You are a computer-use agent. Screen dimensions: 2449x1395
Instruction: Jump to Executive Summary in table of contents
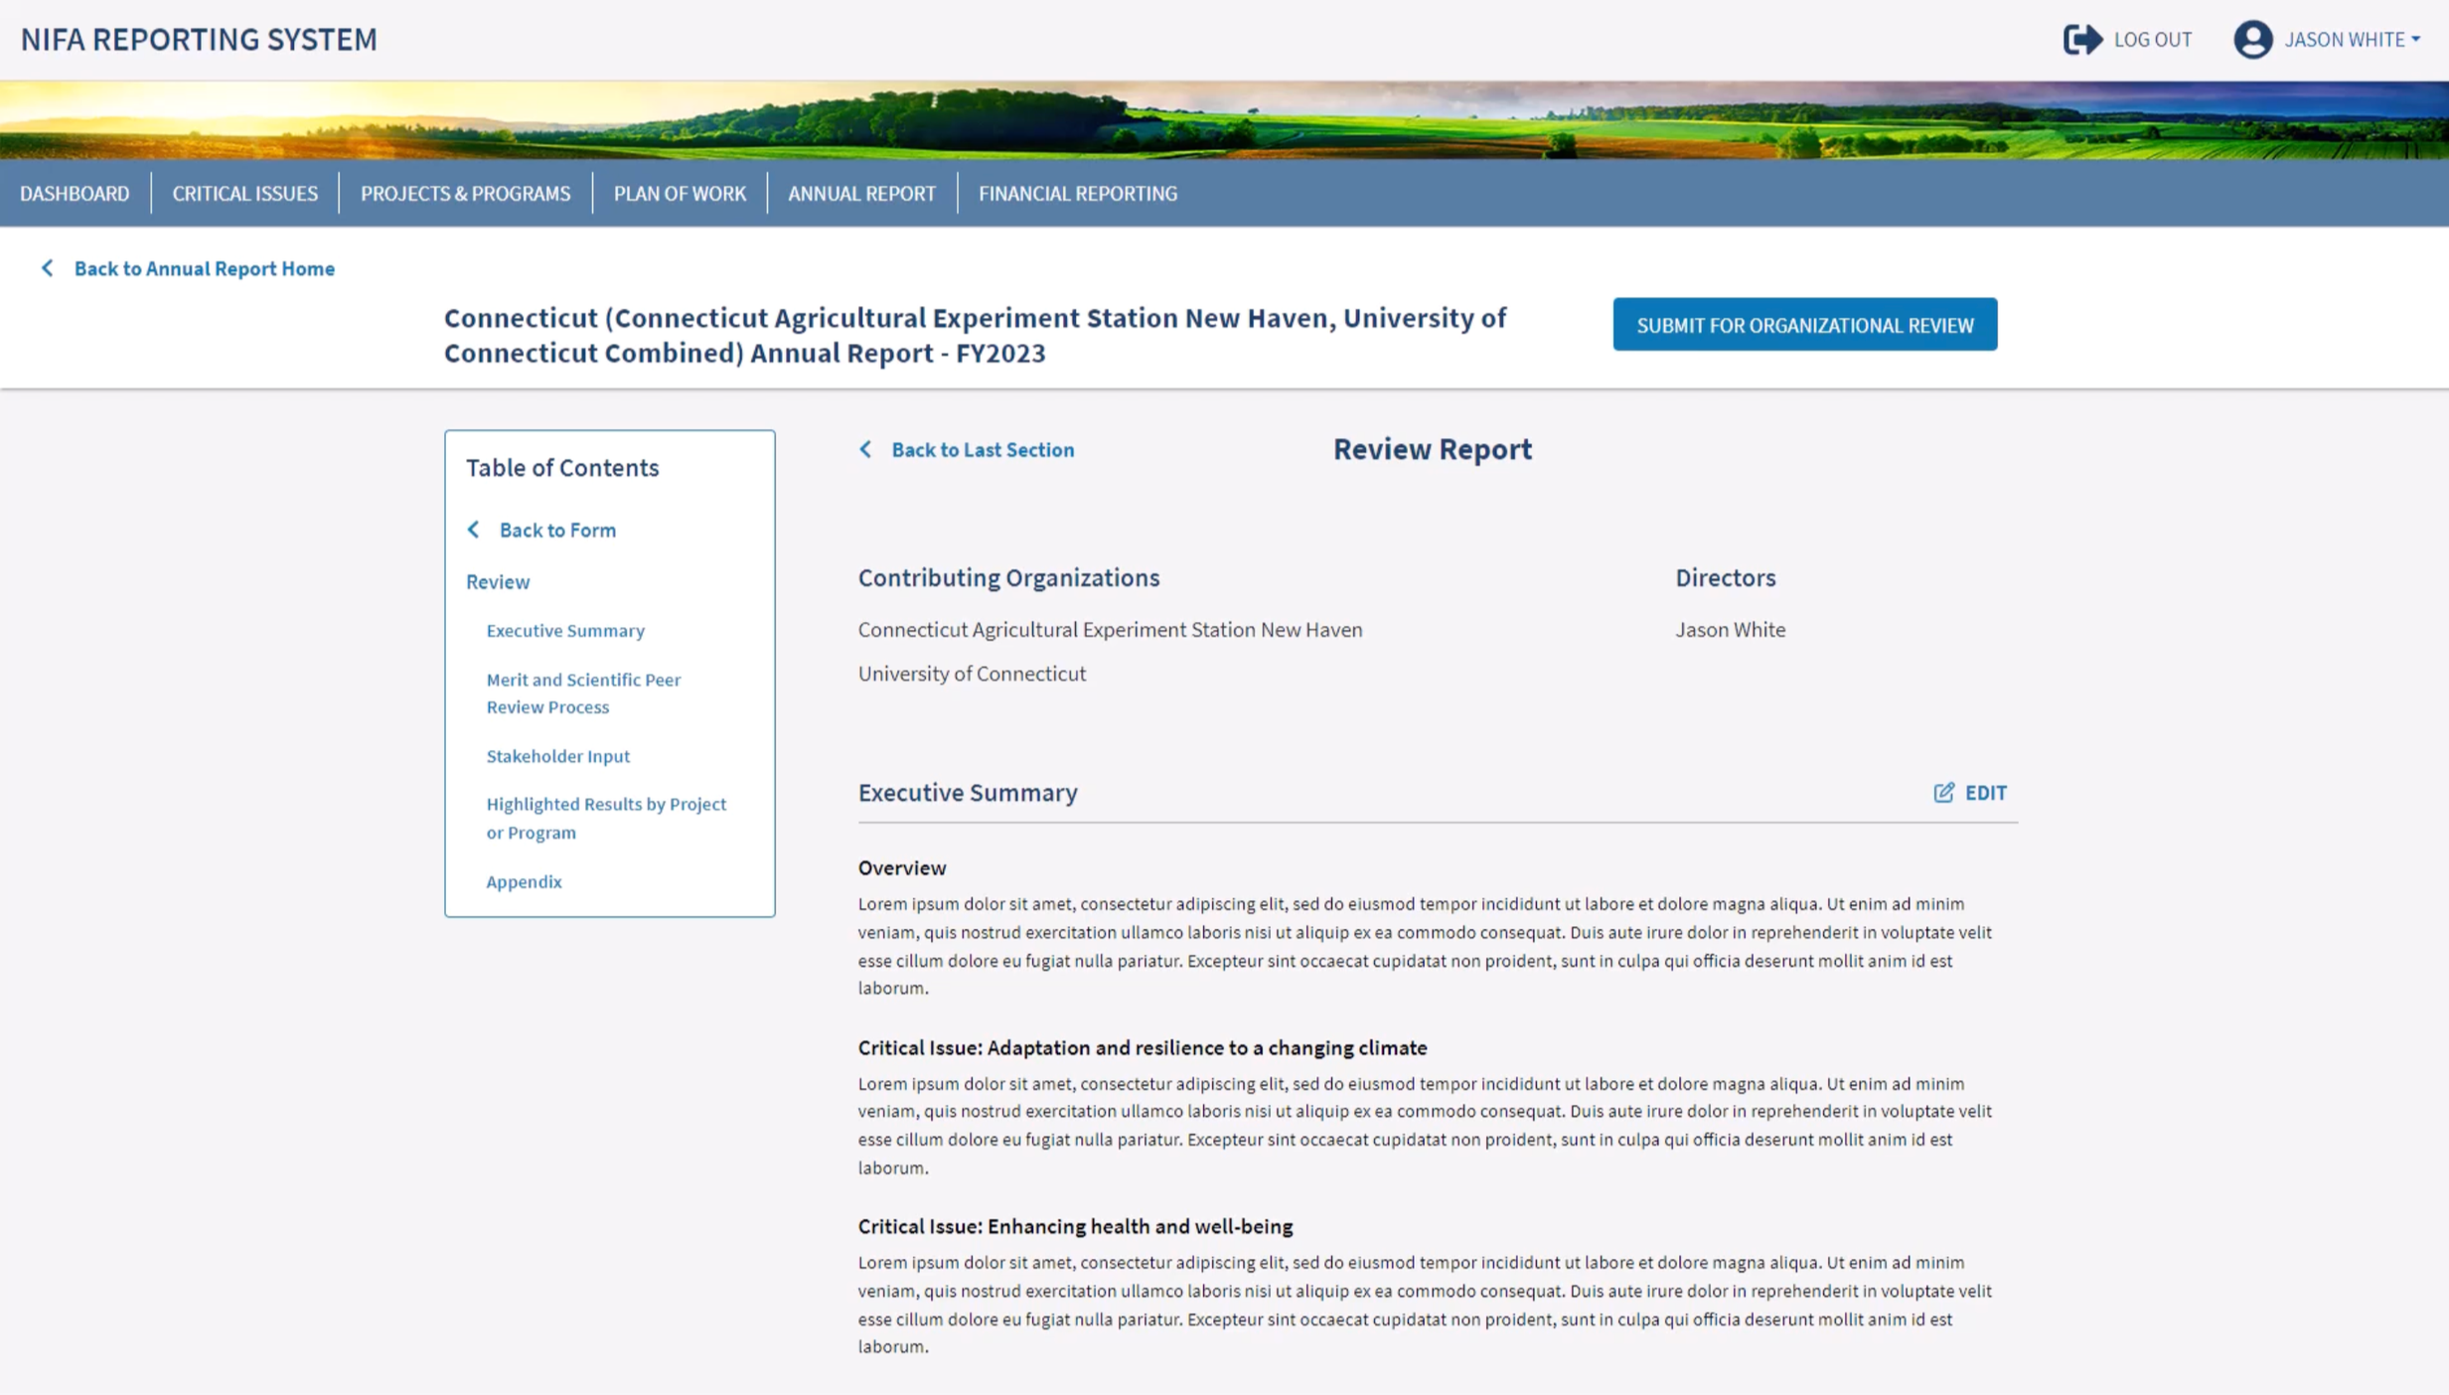click(x=564, y=630)
